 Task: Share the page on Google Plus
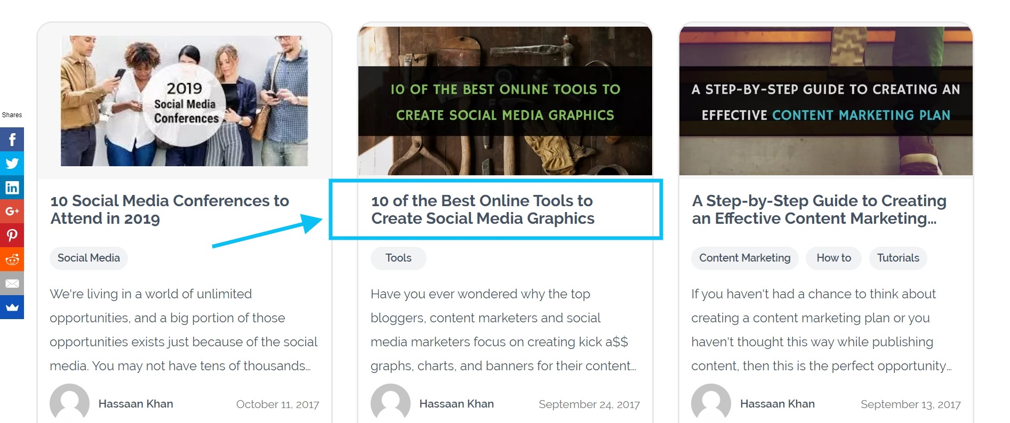(x=12, y=211)
